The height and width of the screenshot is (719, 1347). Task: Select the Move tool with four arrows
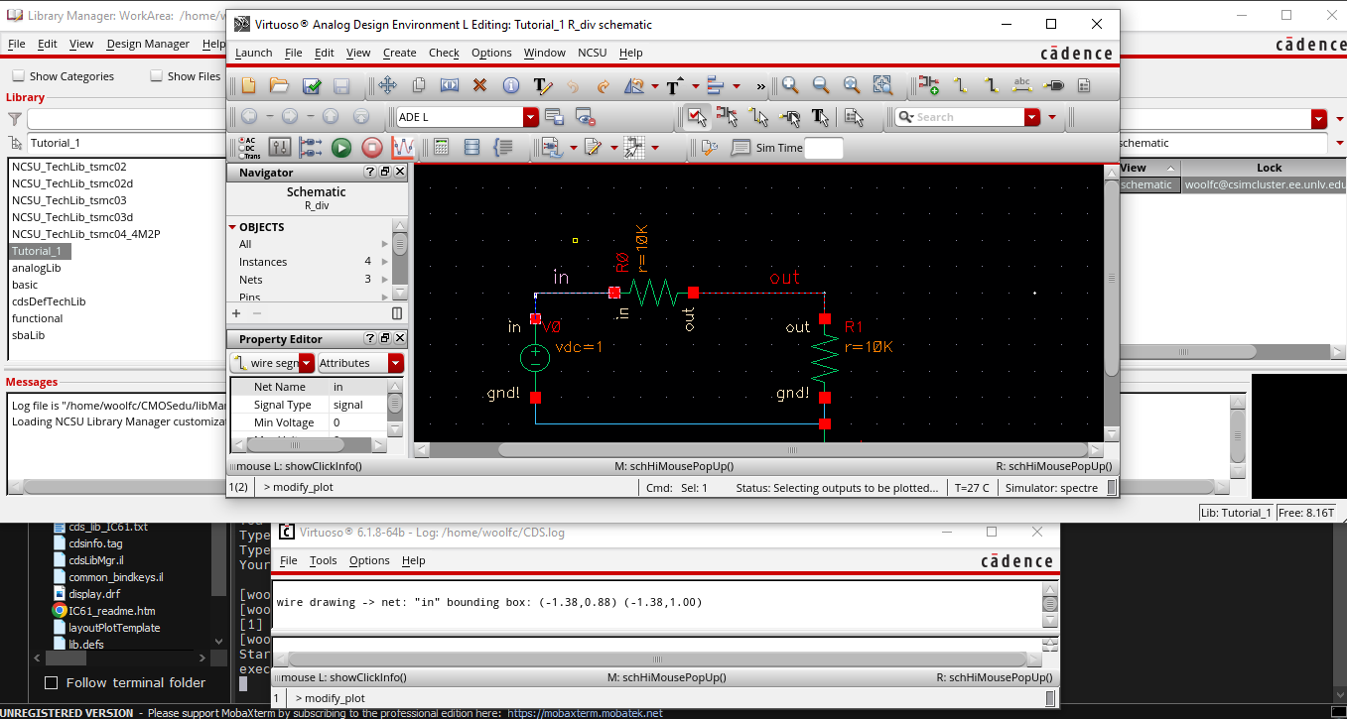point(388,86)
